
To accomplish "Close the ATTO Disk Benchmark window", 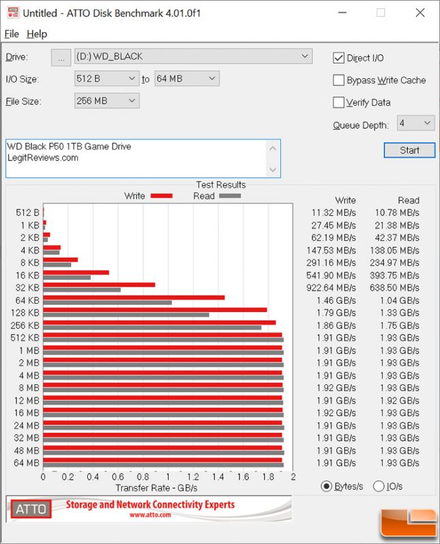I will 420,13.
